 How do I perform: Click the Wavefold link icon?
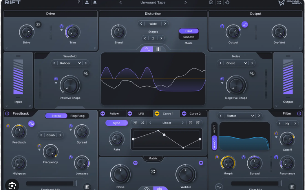[x=86, y=73]
